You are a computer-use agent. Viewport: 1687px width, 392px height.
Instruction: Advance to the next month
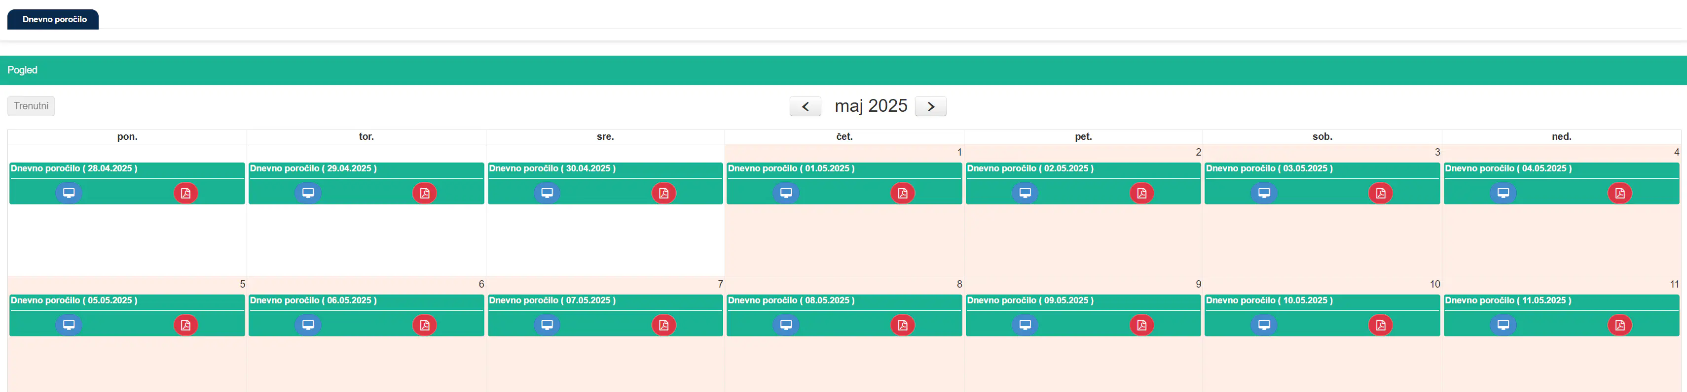click(x=931, y=106)
